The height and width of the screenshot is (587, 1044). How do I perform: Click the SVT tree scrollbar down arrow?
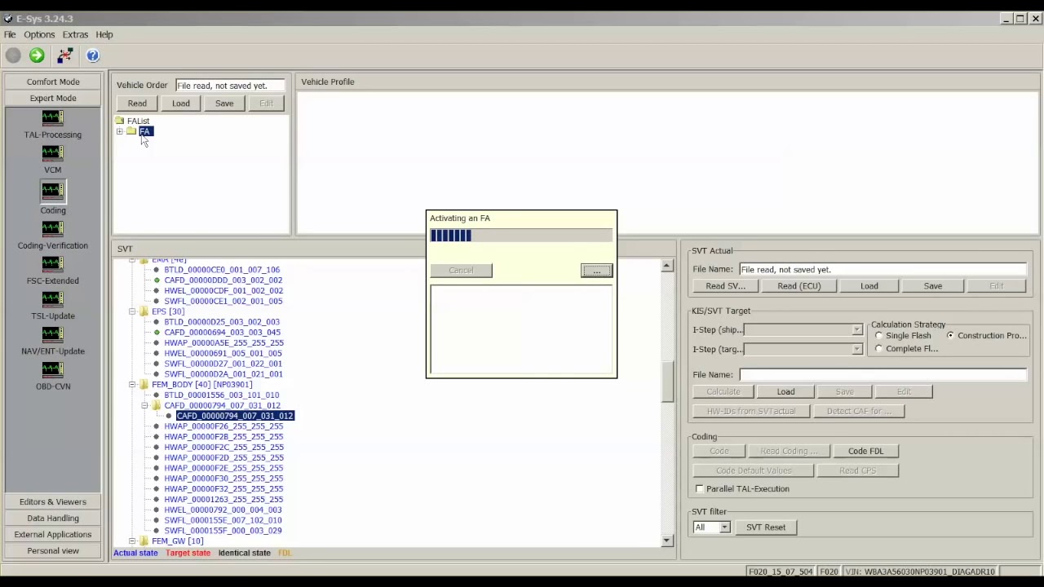click(x=666, y=540)
